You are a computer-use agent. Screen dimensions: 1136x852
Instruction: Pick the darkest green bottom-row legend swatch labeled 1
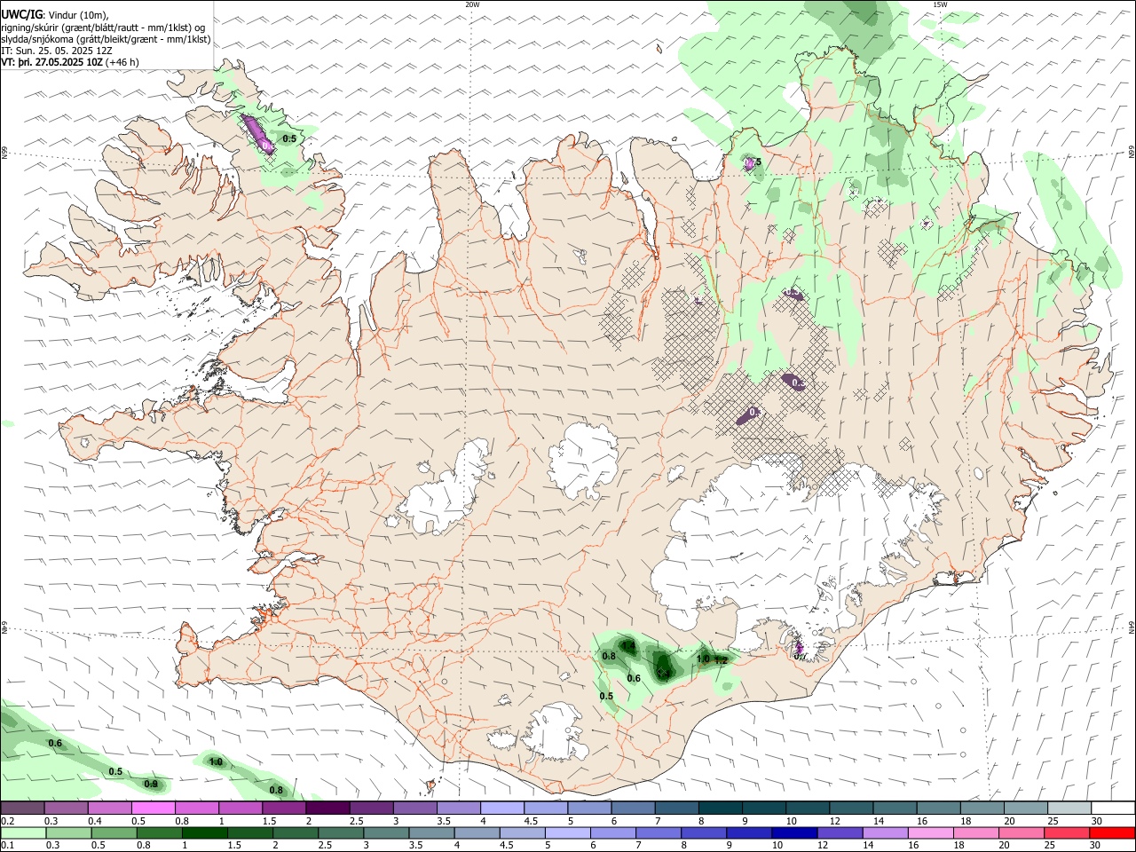(x=204, y=833)
